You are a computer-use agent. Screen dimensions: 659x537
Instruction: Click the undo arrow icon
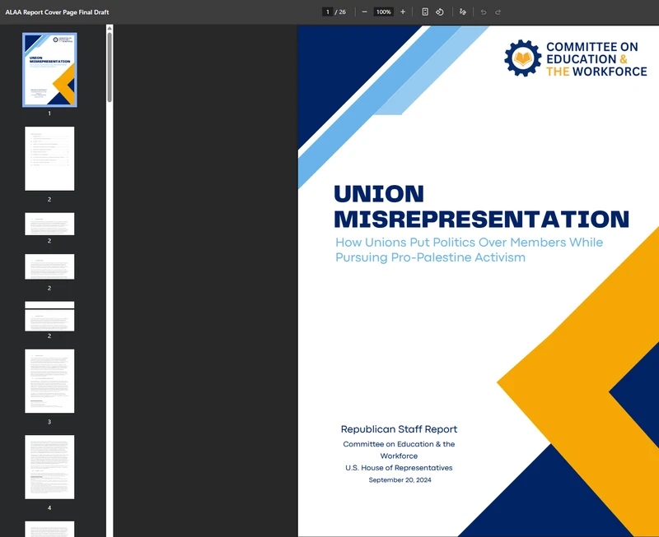(484, 12)
